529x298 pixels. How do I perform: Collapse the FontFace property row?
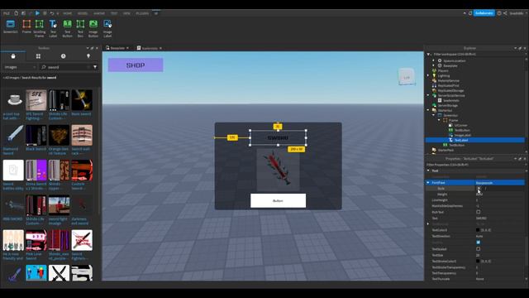(x=428, y=183)
